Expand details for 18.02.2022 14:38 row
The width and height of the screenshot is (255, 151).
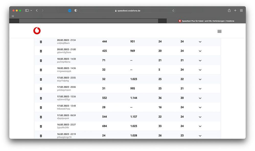point(200,61)
